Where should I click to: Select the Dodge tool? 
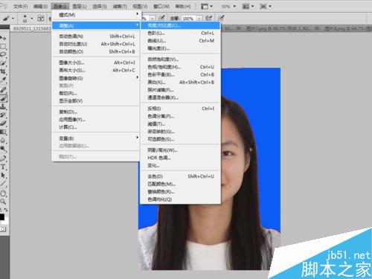click(x=3, y=149)
